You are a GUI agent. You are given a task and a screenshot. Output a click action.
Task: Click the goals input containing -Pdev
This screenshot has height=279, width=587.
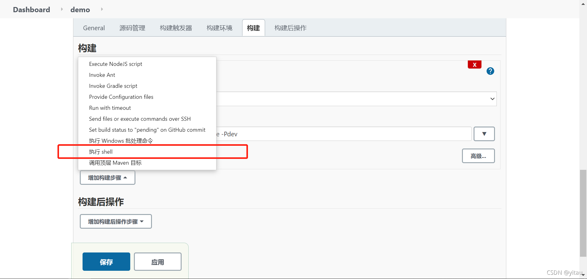click(x=344, y=134)
